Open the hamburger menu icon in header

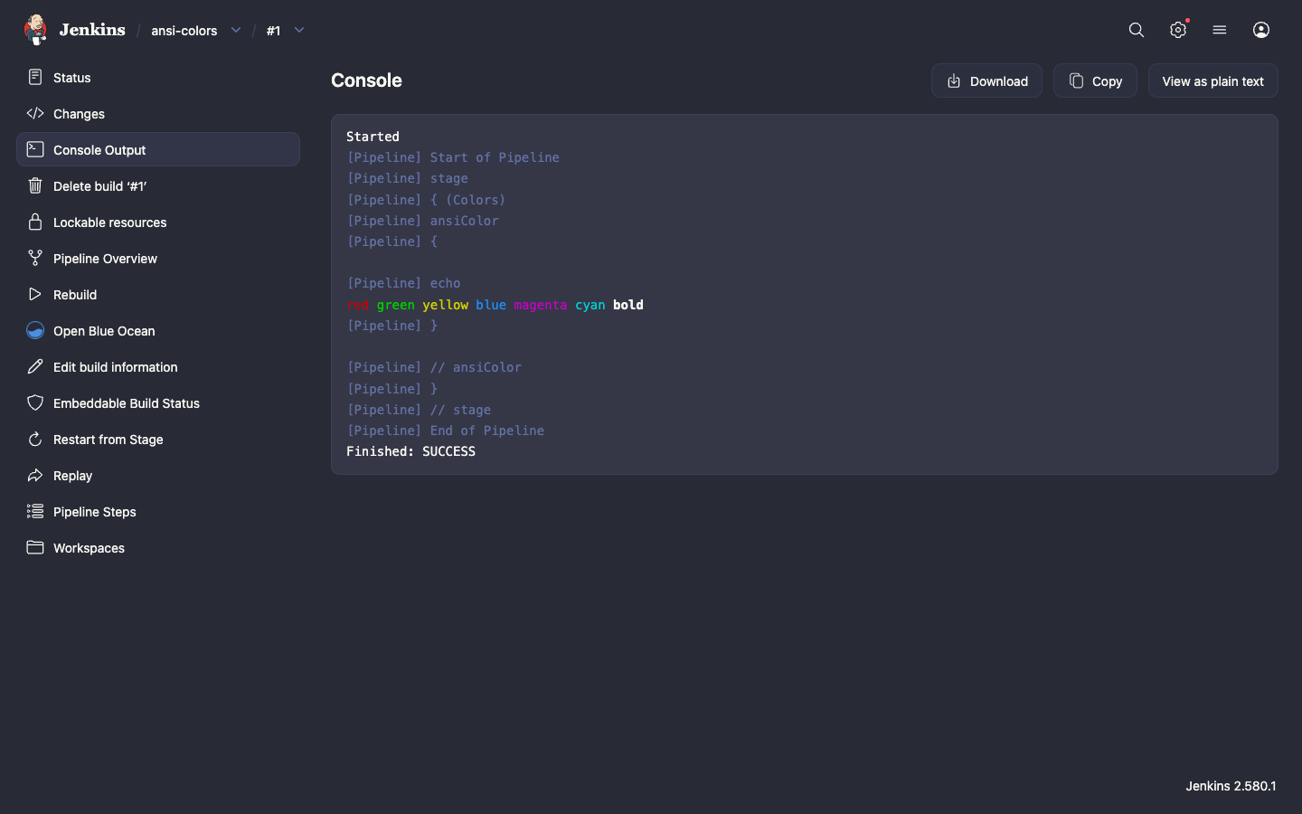pos(1220,30)
